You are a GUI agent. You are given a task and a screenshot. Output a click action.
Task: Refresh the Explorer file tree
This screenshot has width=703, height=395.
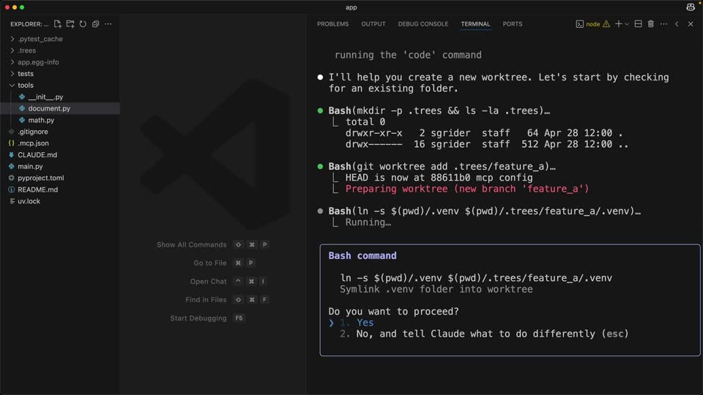[x=83, y=24]
